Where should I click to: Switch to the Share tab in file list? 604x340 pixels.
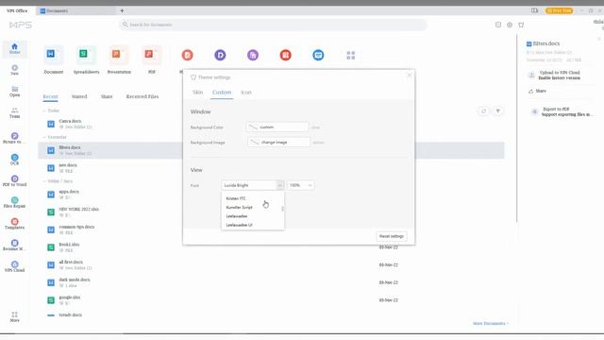coord(107,96)
